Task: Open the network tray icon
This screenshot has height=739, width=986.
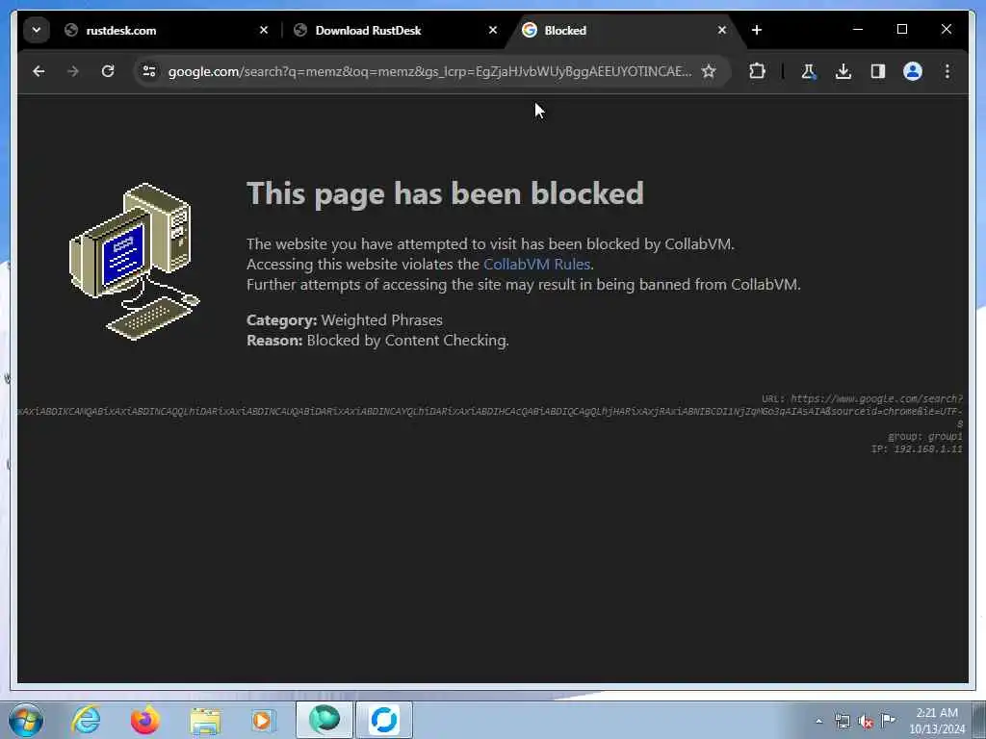Action: [842, 722]
